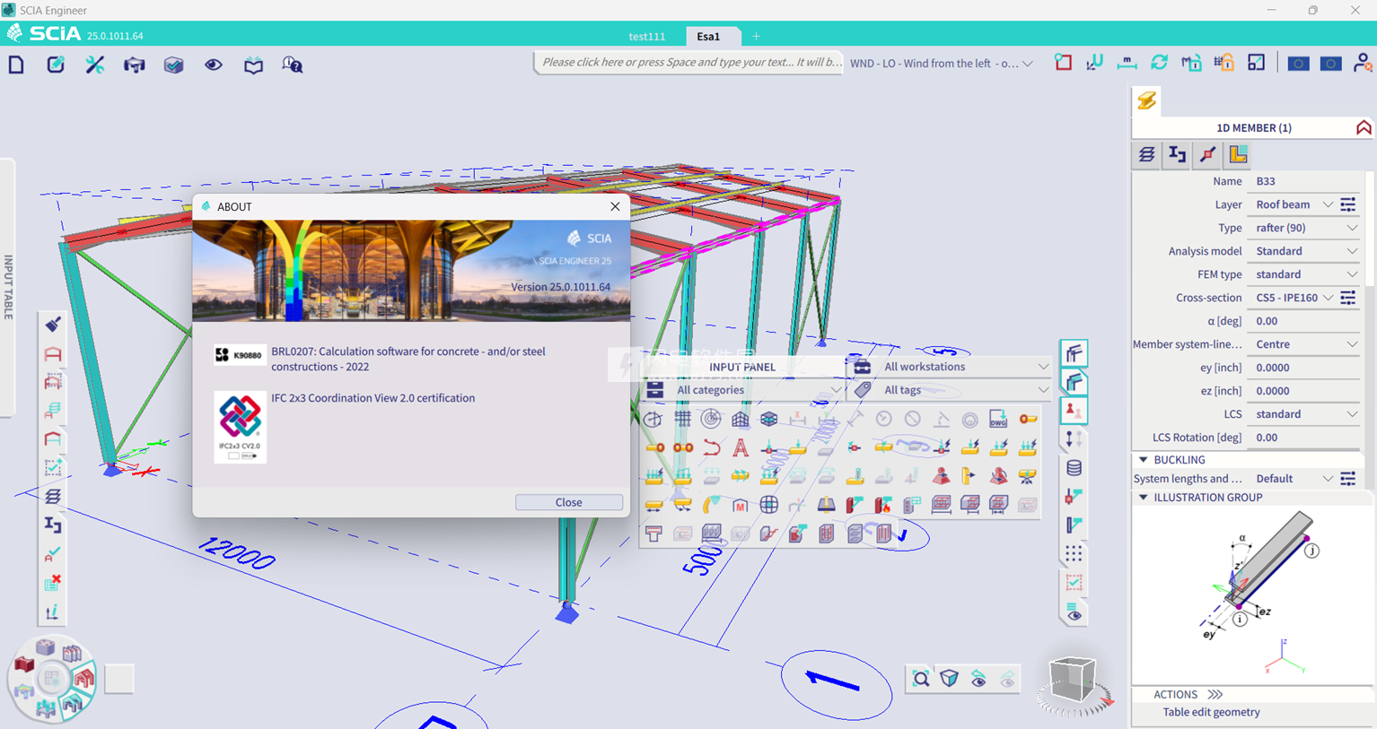Image resolution: width=1377 pixels, height=729 pixels.
Task: Click the teal refresh arrows icon
Action: point(1159,63)
